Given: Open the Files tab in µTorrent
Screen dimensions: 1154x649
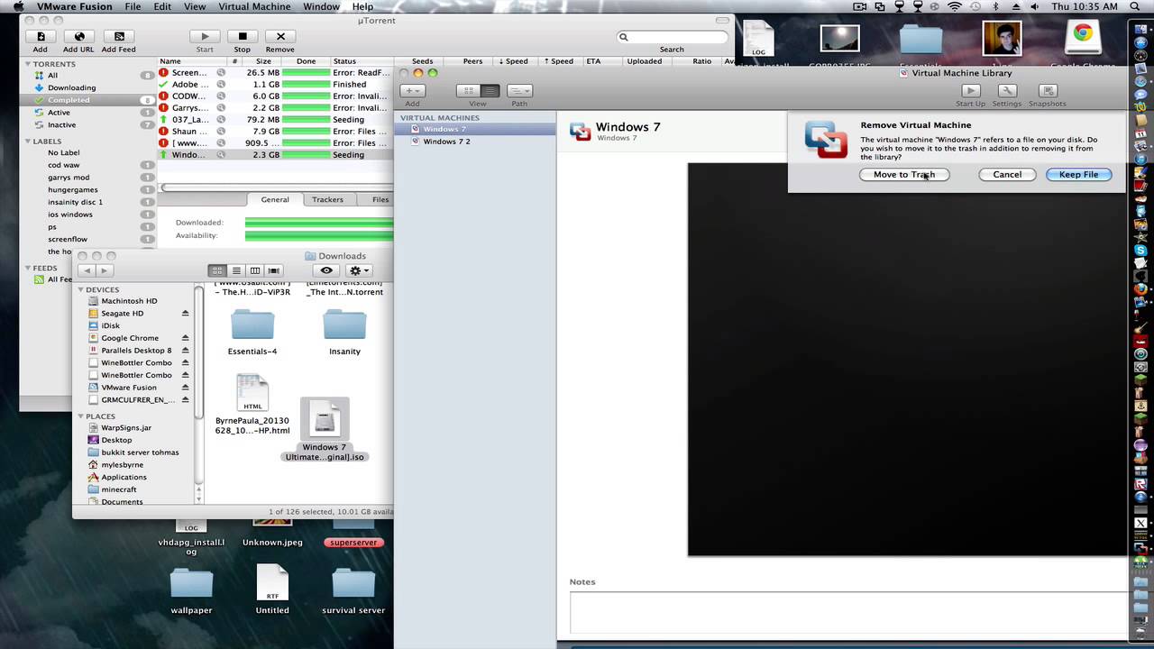Looking at the screenshot, I should 380,199.
